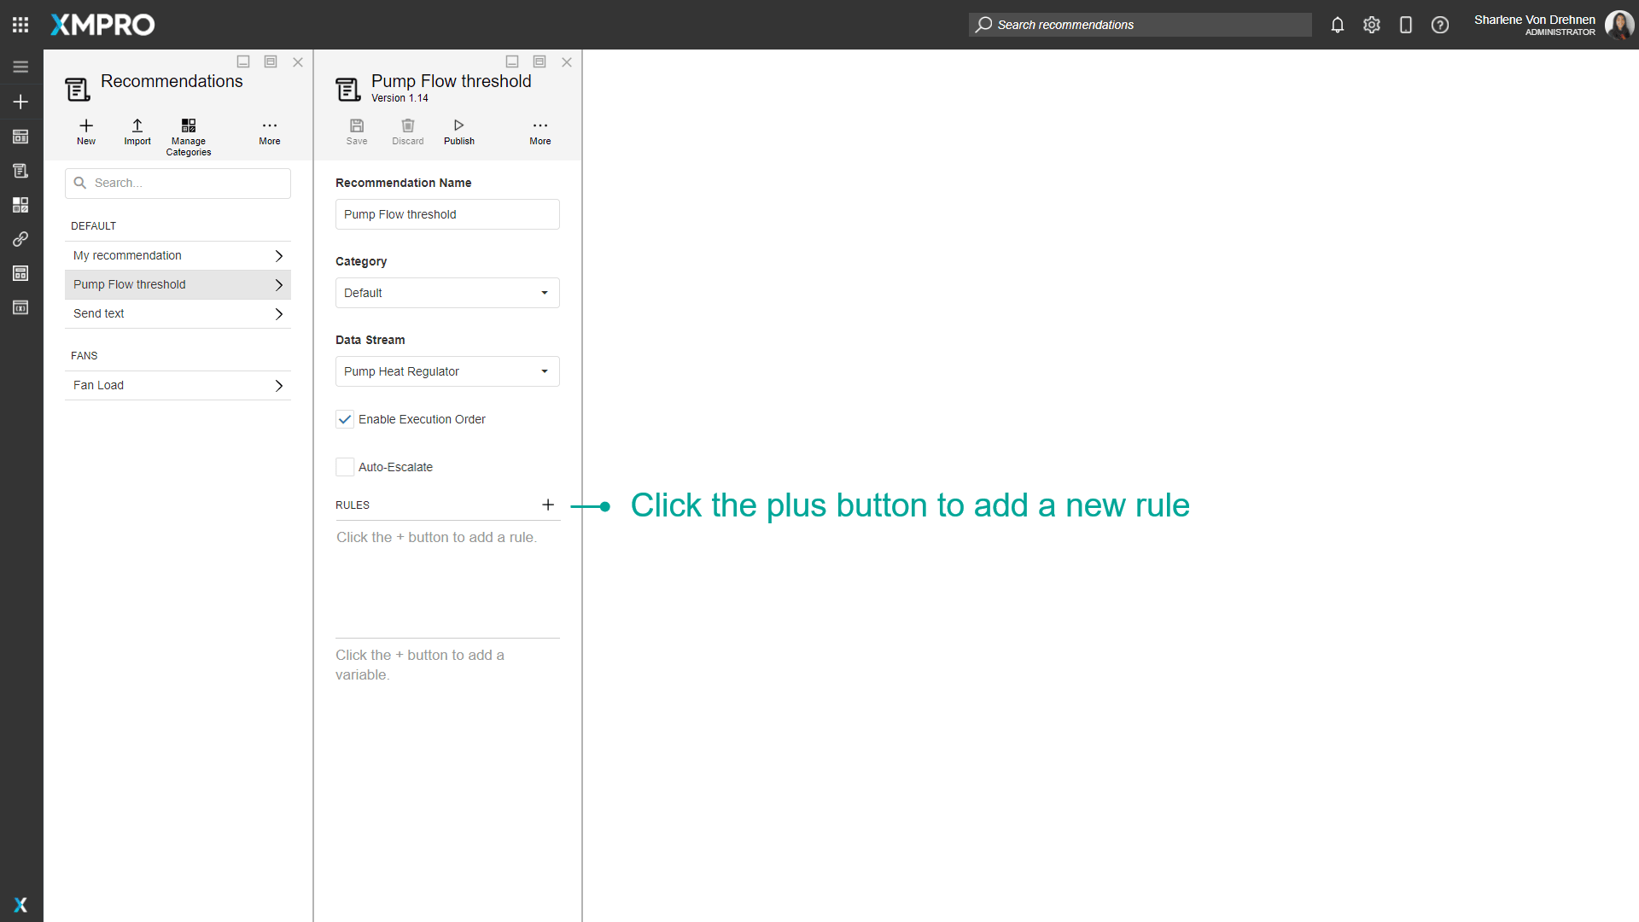Viewport: 1639px width, 922px height.
Task: Click the Import upload icon
Action: coord(137,125)
